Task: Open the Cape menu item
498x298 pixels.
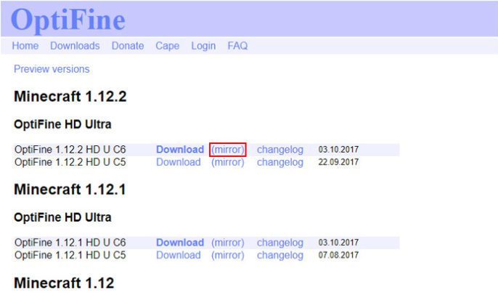Action: [x=168, y=46]
